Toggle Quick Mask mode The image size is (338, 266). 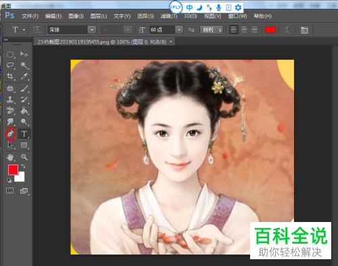tap(9, 191)
